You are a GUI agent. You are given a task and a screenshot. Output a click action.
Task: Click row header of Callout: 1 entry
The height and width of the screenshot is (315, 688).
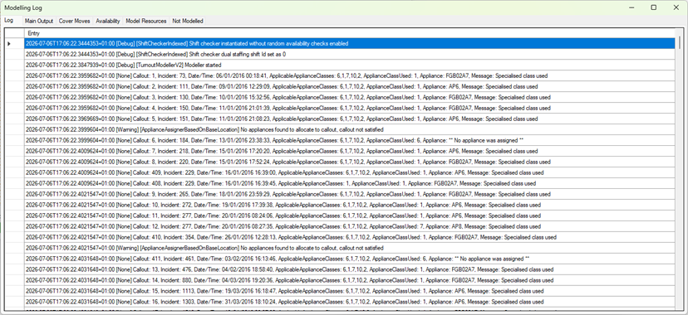tap(14, 75)
